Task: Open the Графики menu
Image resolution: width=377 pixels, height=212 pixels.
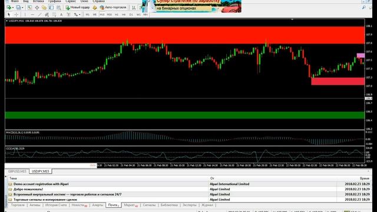Action: [55, 1]
